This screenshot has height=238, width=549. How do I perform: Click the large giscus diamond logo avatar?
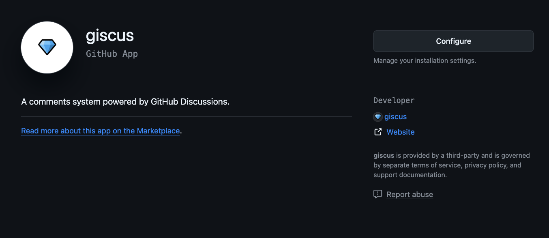(x=47, y=47)
